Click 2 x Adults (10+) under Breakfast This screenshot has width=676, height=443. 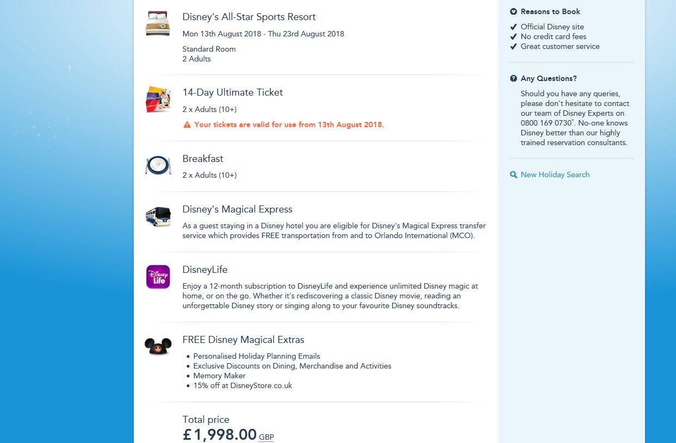click(x=209, y=175)
